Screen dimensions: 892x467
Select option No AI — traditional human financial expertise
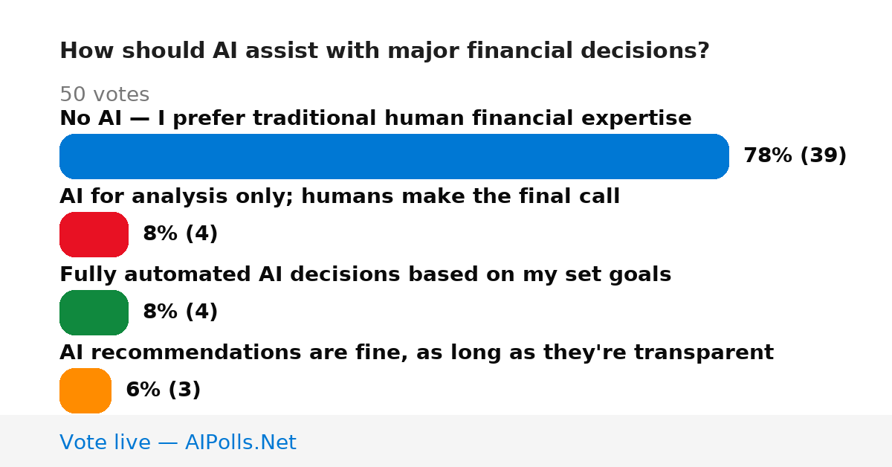pos(375,118)
